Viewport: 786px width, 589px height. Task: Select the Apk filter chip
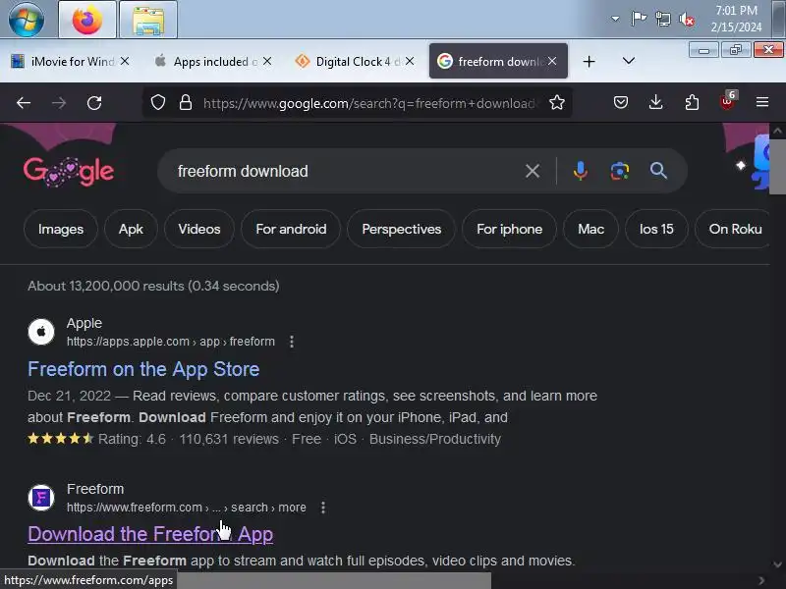click(x=131, y=229)
